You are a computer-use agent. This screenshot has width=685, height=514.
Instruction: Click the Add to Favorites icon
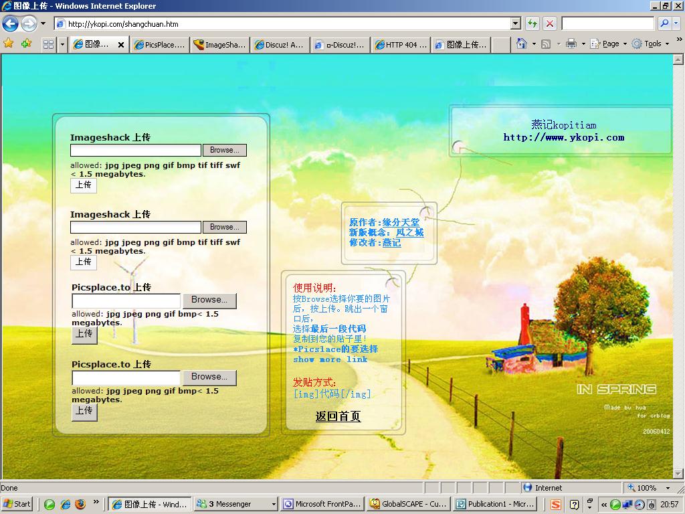point(27,44)
